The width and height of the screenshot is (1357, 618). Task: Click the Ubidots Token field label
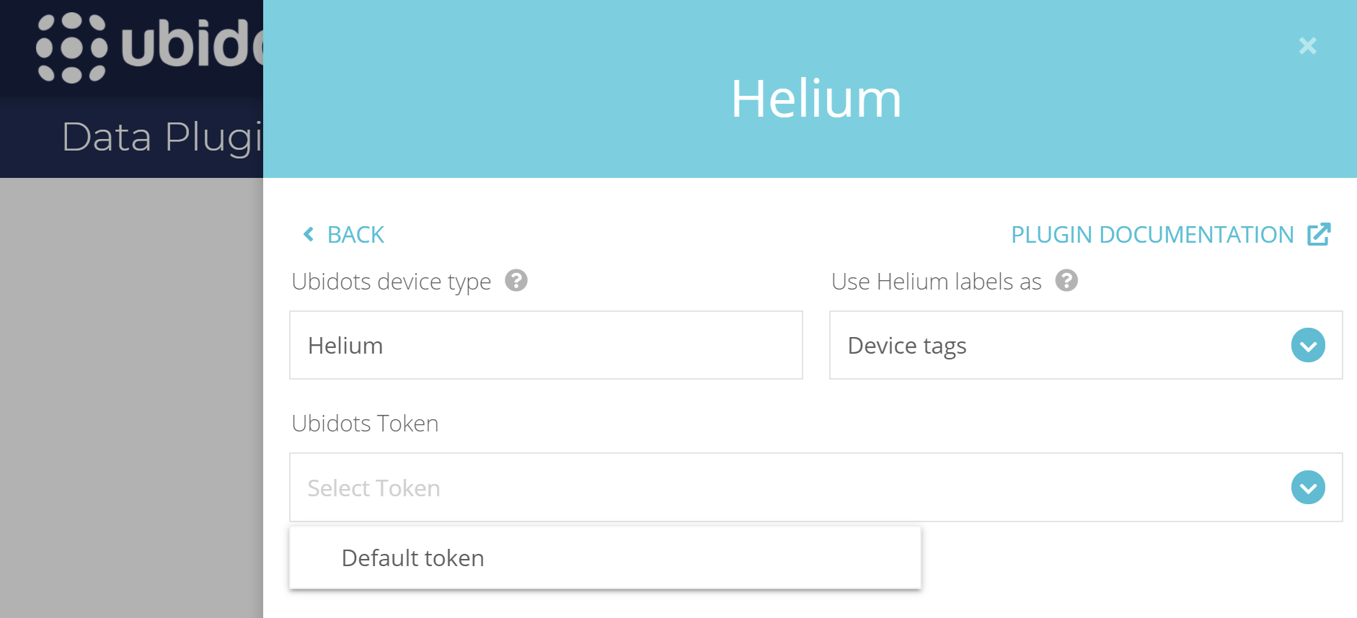click(x=365, y=424)
